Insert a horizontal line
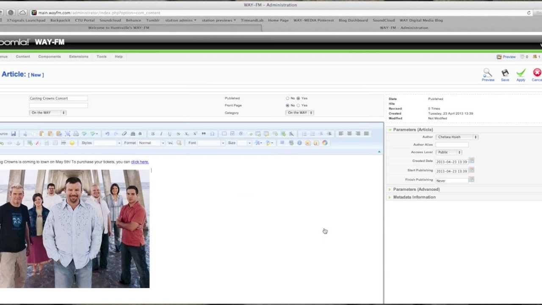 pos(64,143)
